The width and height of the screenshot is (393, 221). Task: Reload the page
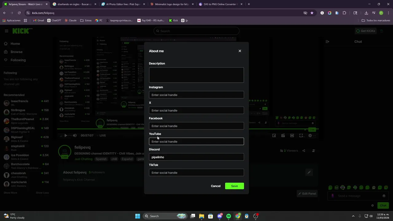(19, 13)
